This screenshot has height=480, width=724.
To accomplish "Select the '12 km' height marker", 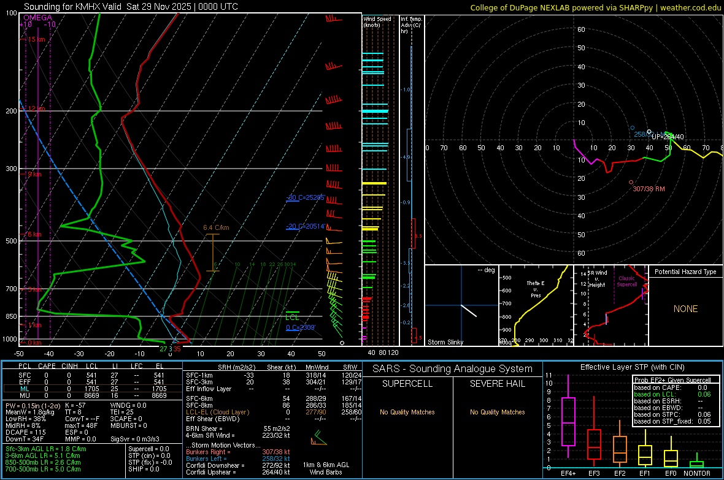I will (36, 109).
